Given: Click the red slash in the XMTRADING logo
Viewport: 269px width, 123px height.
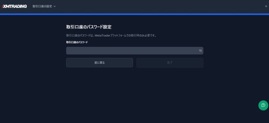Looking at the screenshot, I should (x=2, y=6).
